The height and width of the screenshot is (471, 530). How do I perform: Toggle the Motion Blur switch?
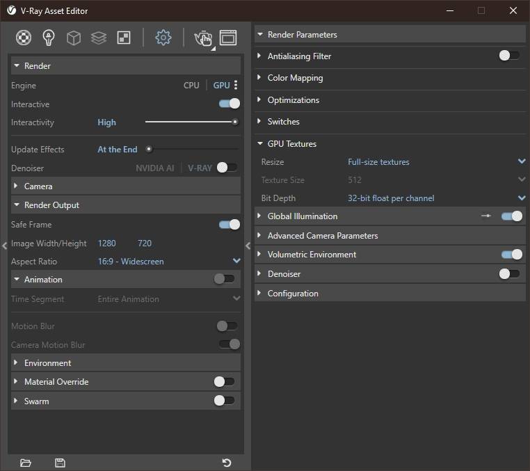[227, 326]
